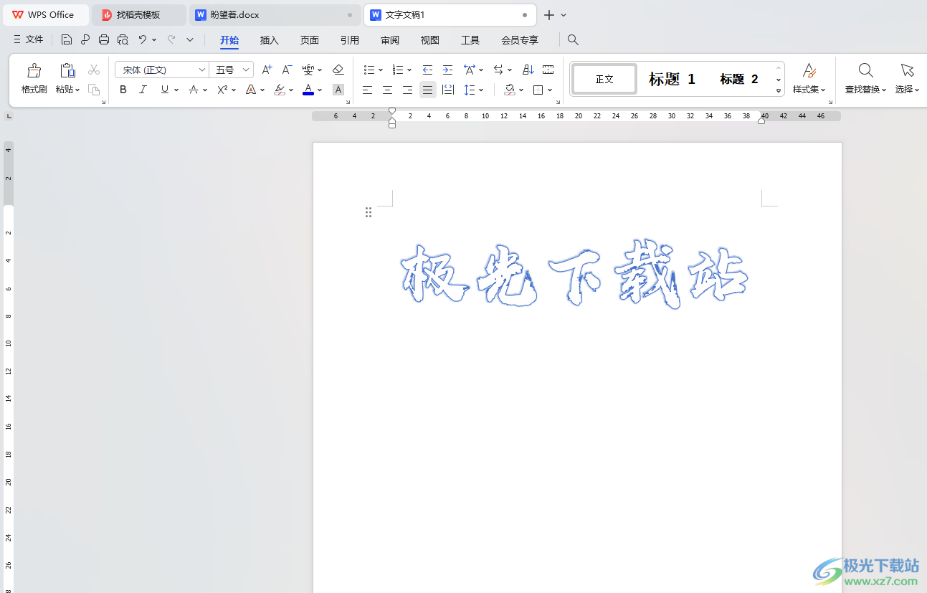Switch to the 页面 ribbon tab
The image size is (927, 593).
[310, 40]
